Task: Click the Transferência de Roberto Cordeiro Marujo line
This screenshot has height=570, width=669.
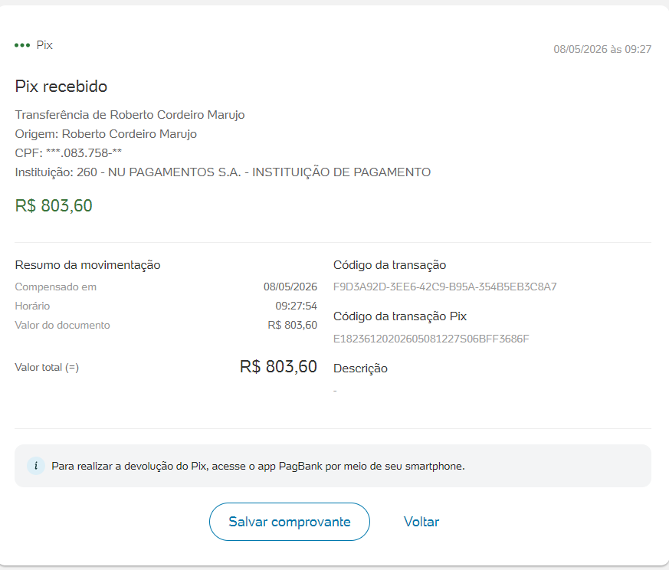Action: click(x=130, y=115)
